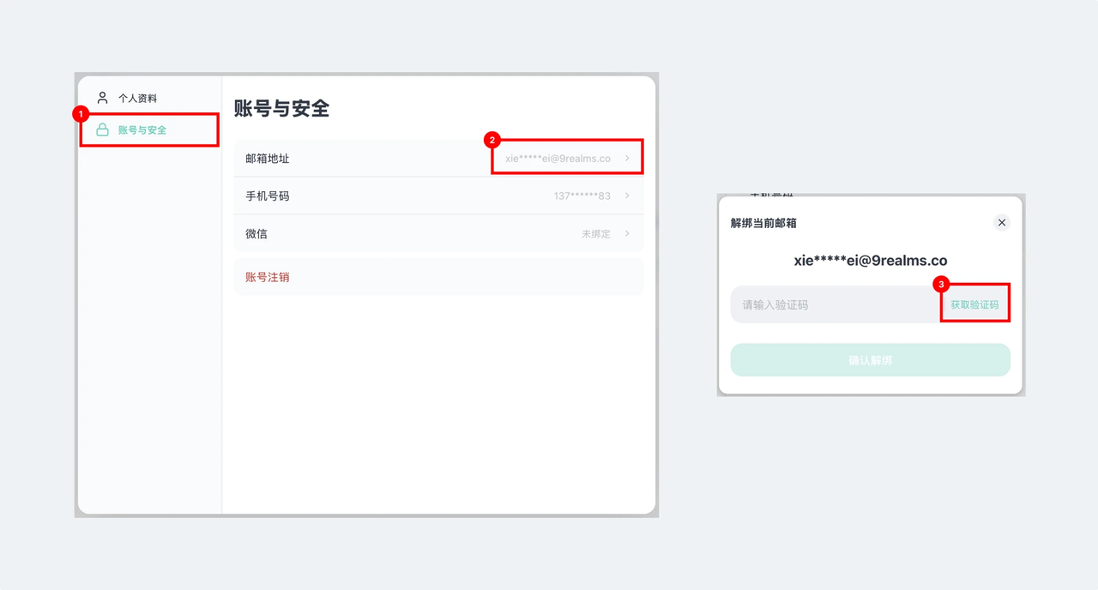
Task: Click the 微信 row label
Action: pos(256,233)
